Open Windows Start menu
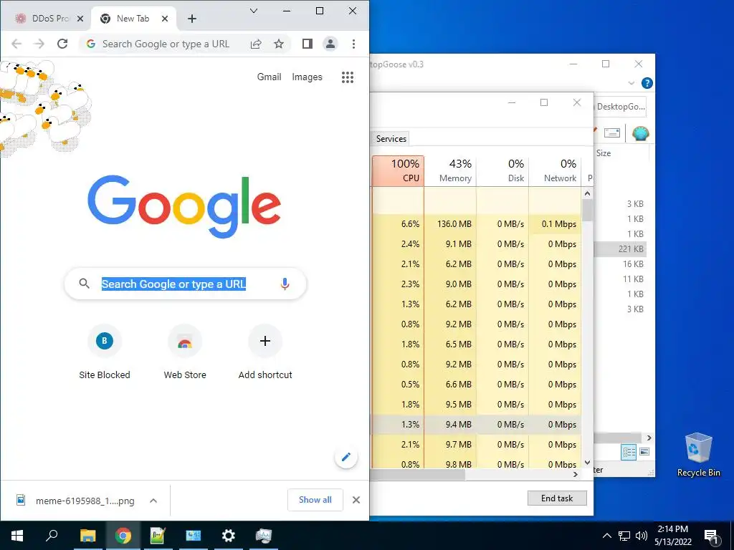The image size is (734, 550). (x=17, y=536)
